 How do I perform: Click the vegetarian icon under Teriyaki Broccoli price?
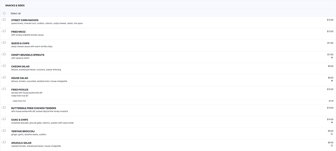point(332,134)
